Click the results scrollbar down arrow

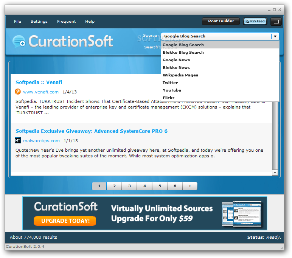[275, 173]
